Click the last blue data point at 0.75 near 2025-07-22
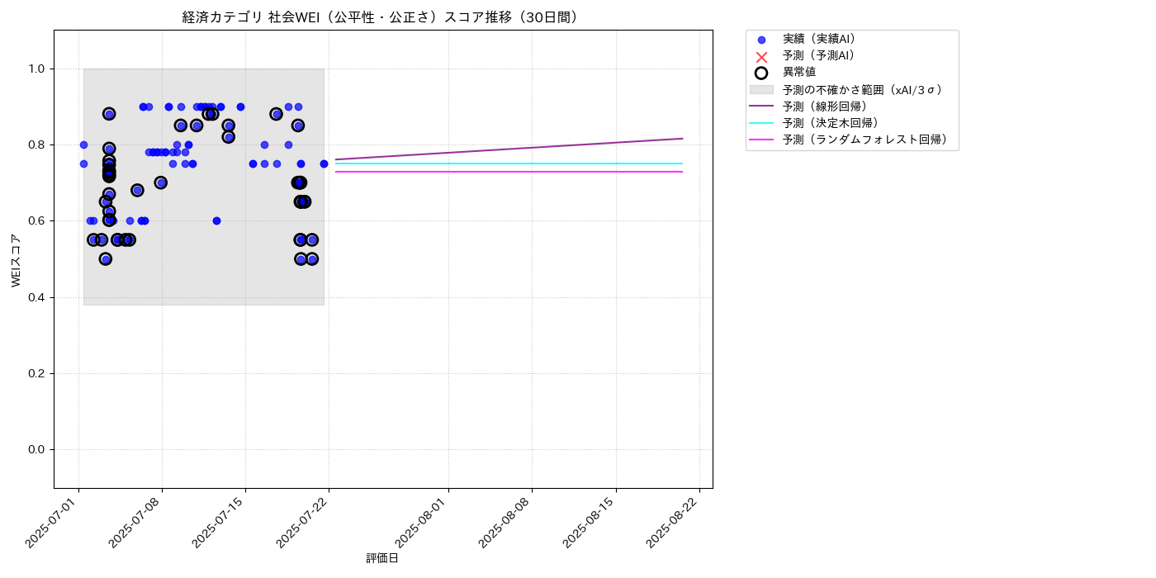This screenshot has width=1156, height=578. click(x=324, y=163)
